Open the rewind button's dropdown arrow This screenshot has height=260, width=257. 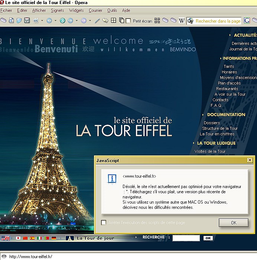(x=42, y=21)
